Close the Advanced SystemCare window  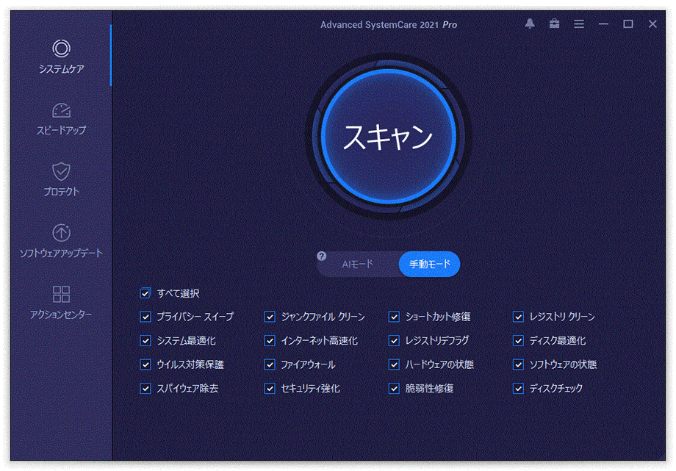[x=652, y=24]
